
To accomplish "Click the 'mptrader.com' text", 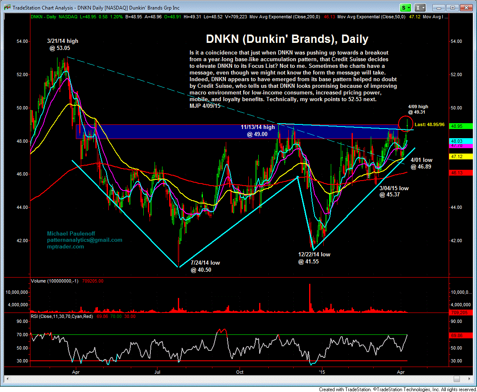I will pyautogui.click(x=65, y=247).
